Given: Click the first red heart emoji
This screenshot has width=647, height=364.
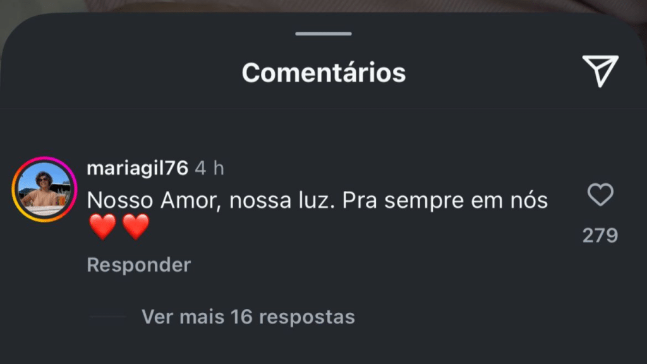Looking at the screenshot, I should (x=103, y=227).
